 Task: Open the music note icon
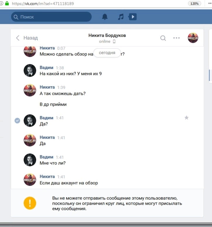pos(121,17)
